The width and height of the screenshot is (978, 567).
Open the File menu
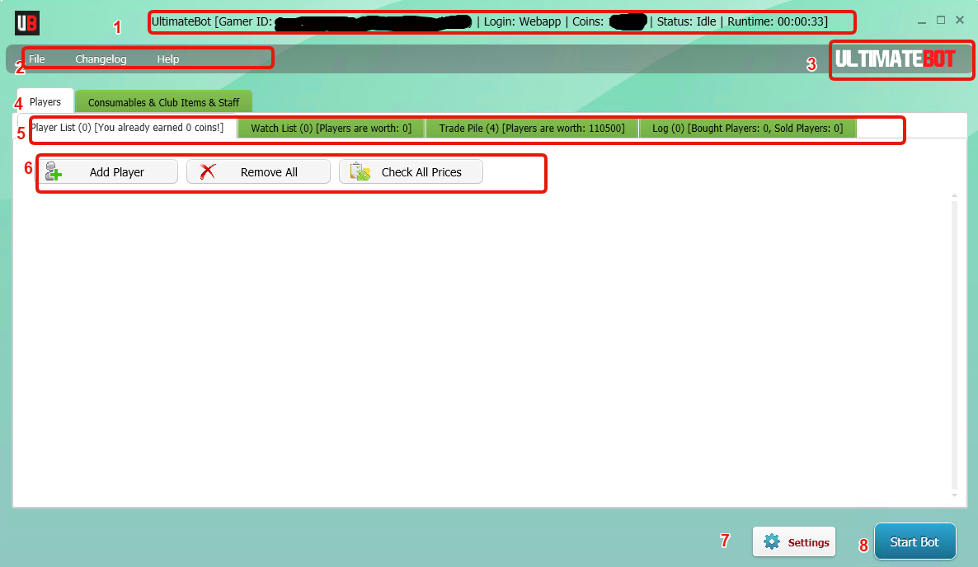pos(37,59)
